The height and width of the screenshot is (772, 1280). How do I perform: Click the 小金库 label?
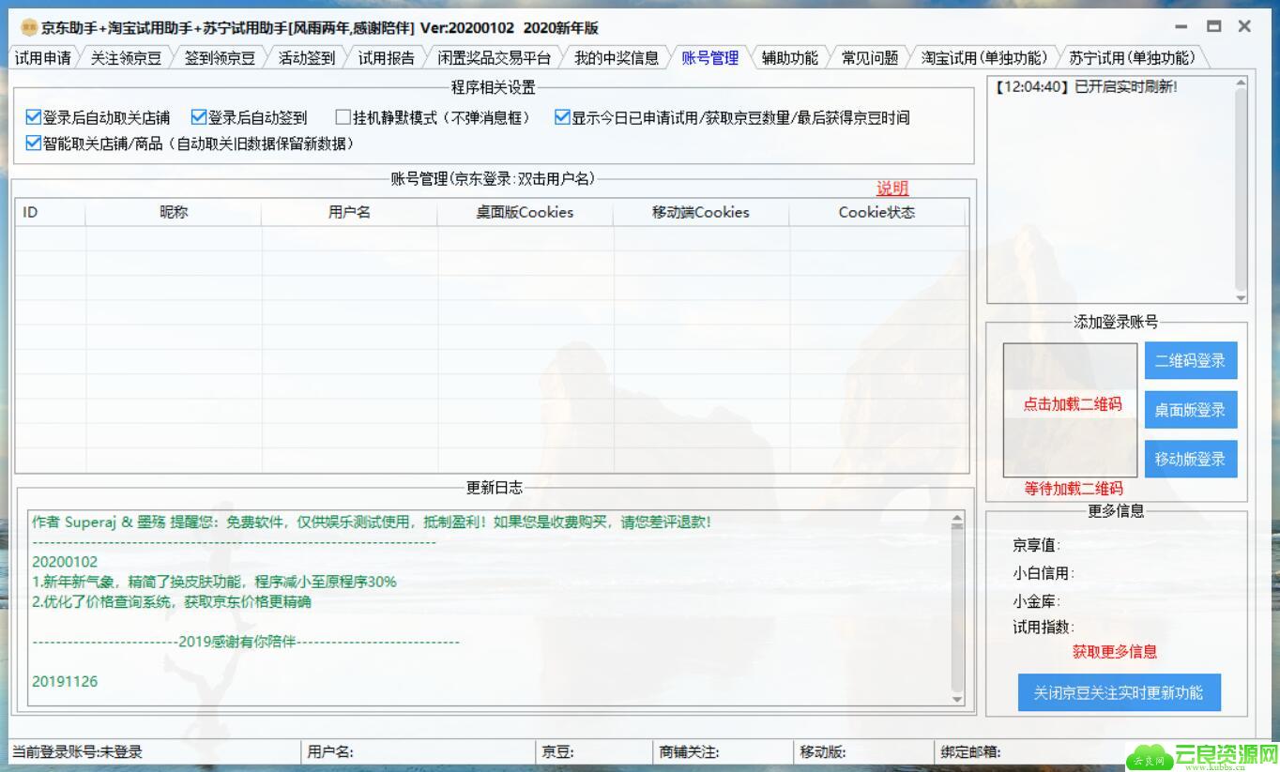click(1036, 601)
